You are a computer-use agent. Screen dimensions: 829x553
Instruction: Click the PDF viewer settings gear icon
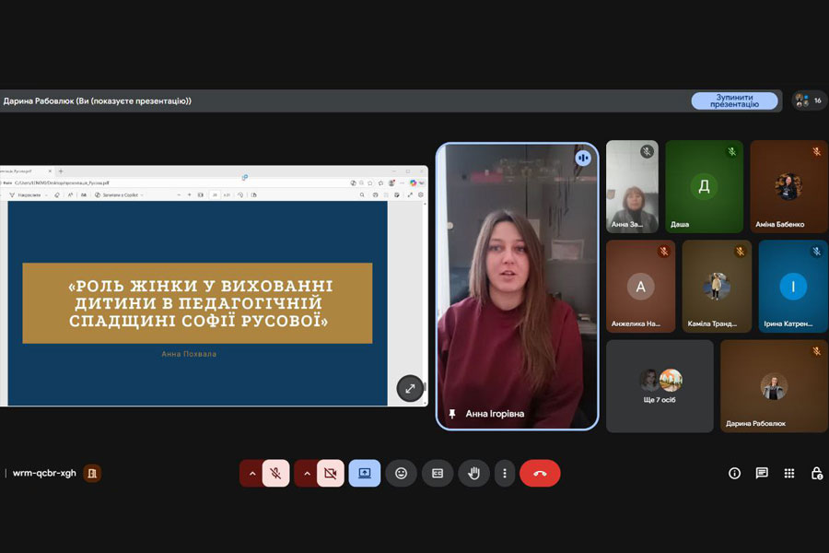(x=421, y=194)
